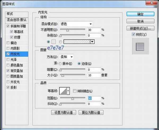The width and height of the screenshot is (159, 130).
Task: Toggle the 斜面和浮雕 checkbox
Action: point(7,26)
